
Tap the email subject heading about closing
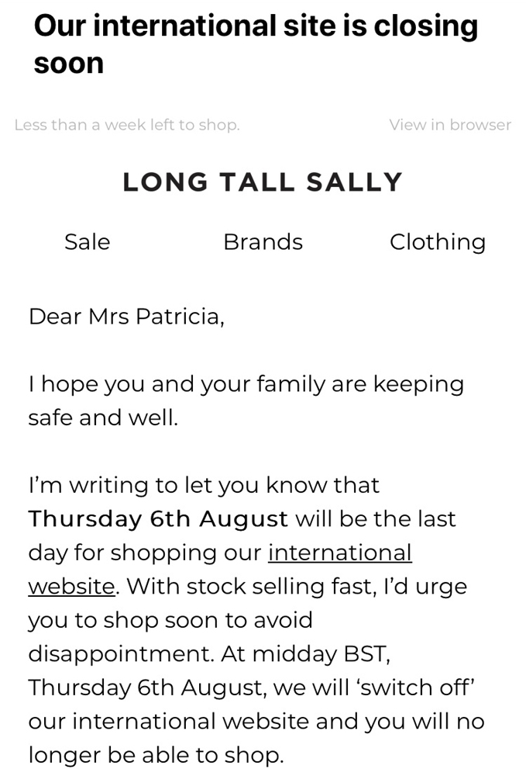(256, 44)
